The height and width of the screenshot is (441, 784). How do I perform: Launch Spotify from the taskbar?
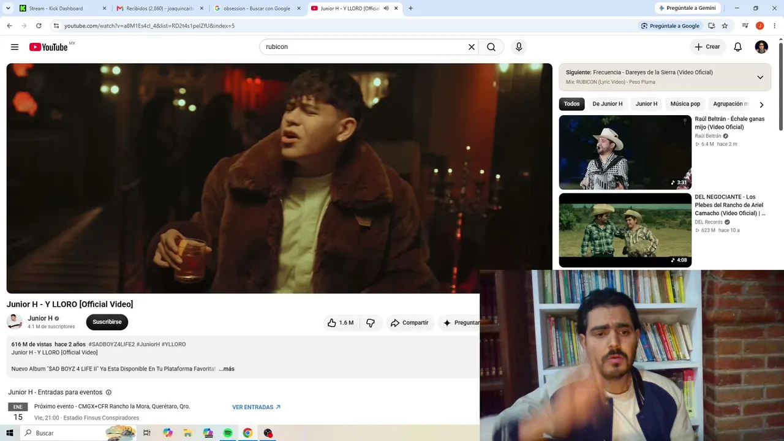(228, 433)
